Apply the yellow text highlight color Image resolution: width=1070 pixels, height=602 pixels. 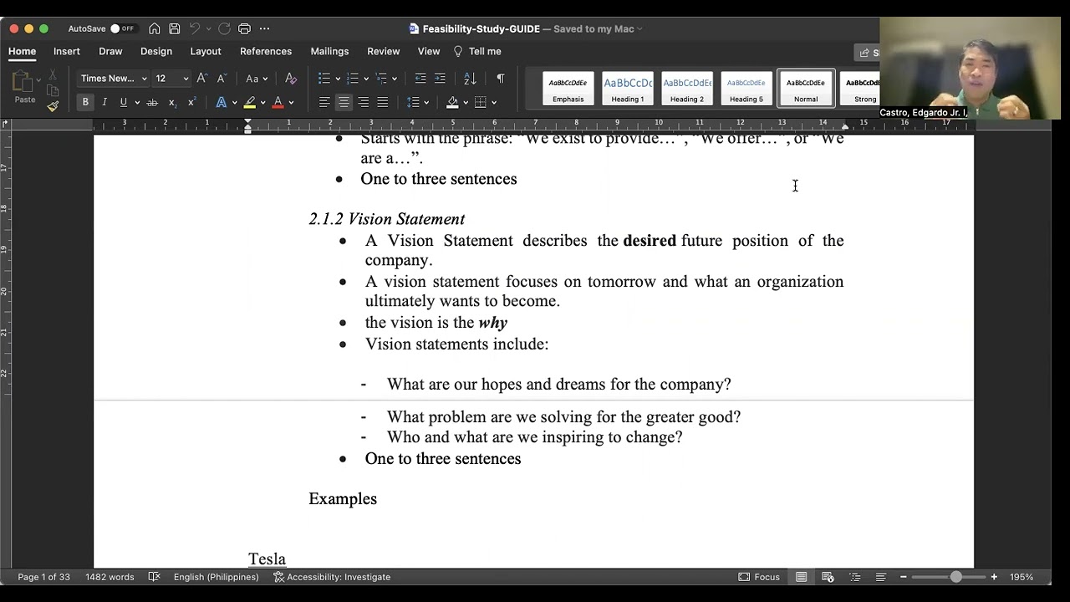tap(249, 102)
